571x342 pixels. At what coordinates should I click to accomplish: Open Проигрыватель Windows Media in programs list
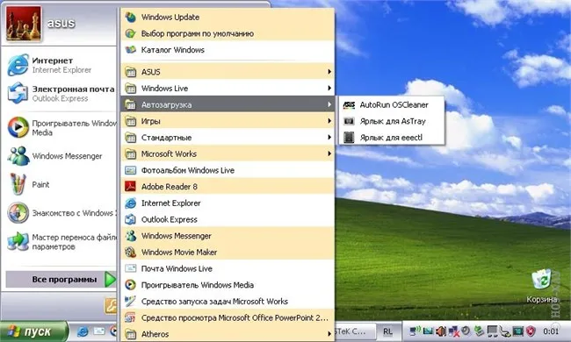pos(228,285)
